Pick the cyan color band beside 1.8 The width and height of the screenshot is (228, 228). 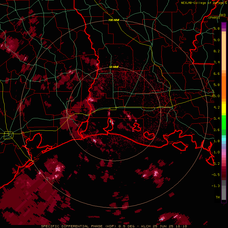[224, 139]
